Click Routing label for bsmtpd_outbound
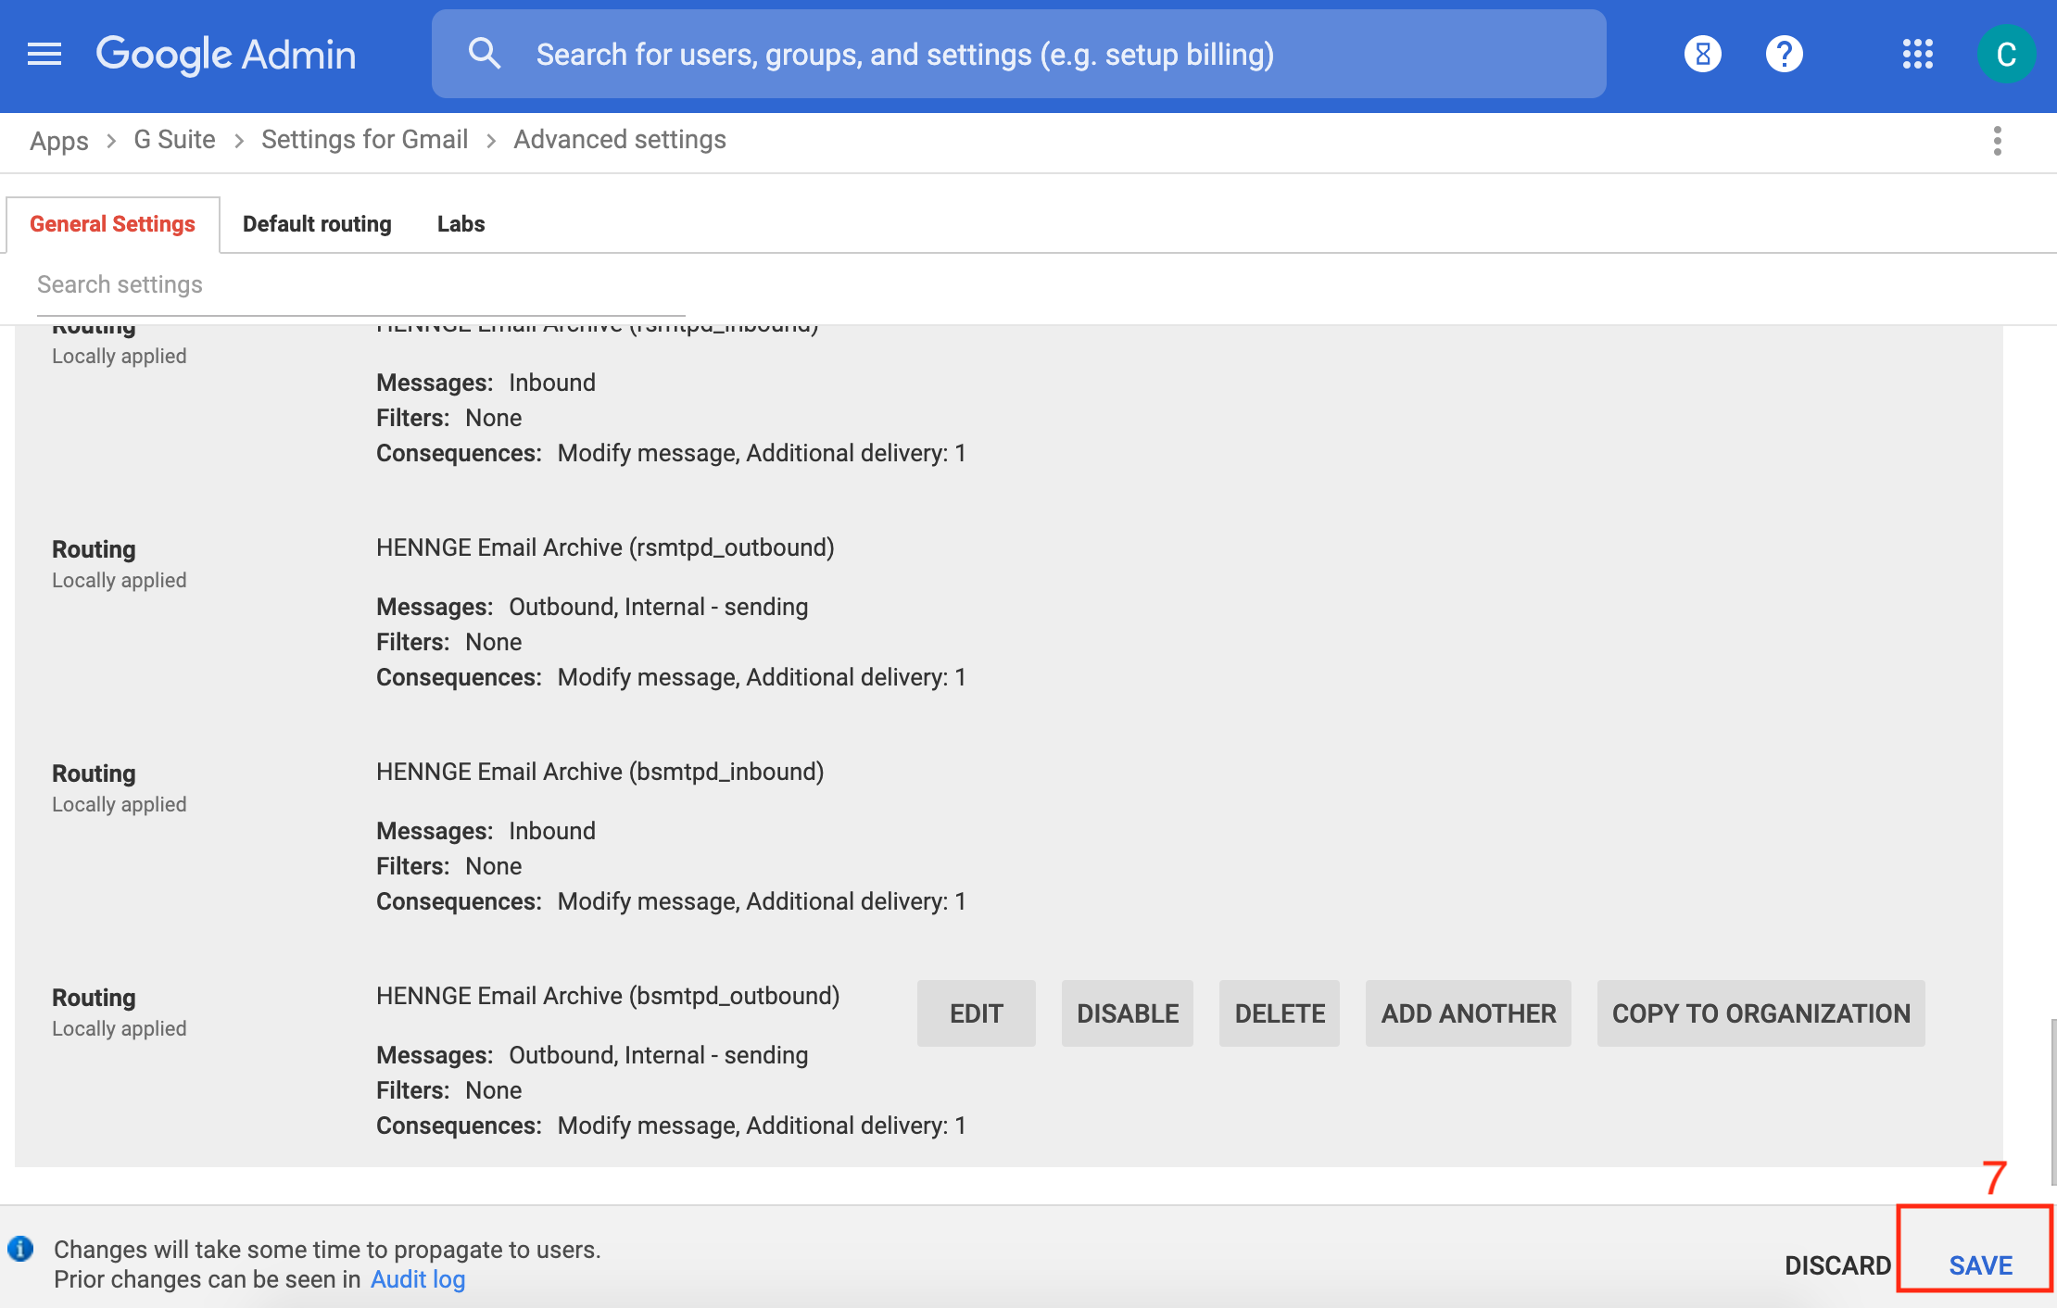 point(94,998)
